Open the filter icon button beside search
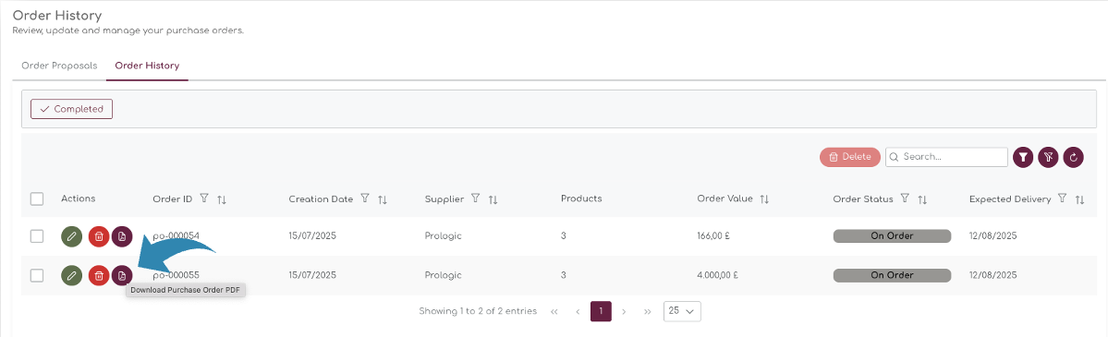 click(x=1022, y=158)
